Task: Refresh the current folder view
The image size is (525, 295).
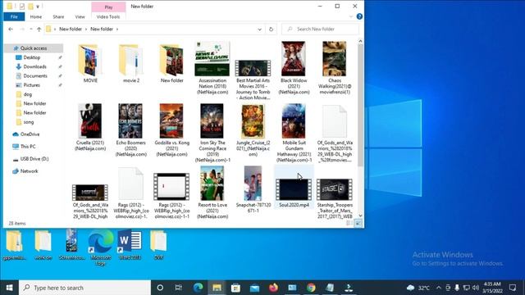Action: coord(271,29)
